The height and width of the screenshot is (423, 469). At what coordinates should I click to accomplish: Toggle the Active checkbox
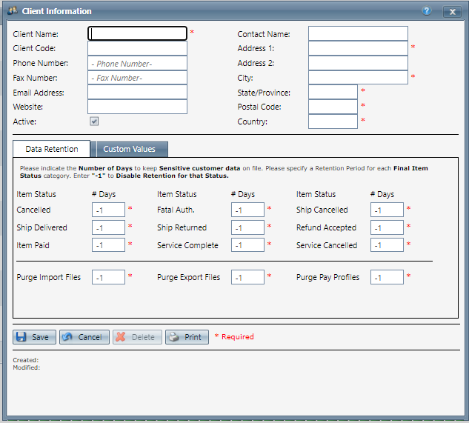pos(94,121)
